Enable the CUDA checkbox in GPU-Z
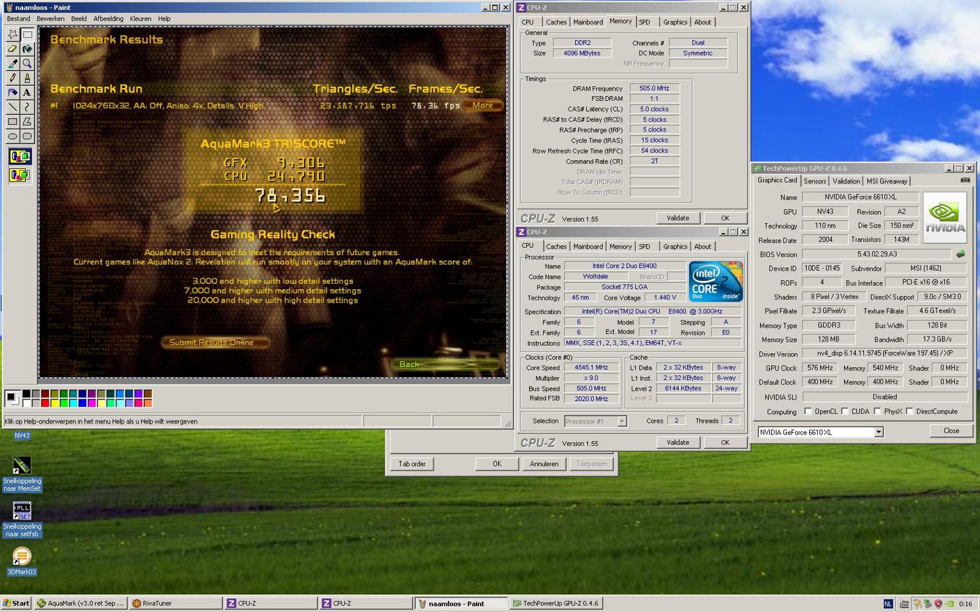The height and width of the screenshot is (612, 980). (845, 411)
